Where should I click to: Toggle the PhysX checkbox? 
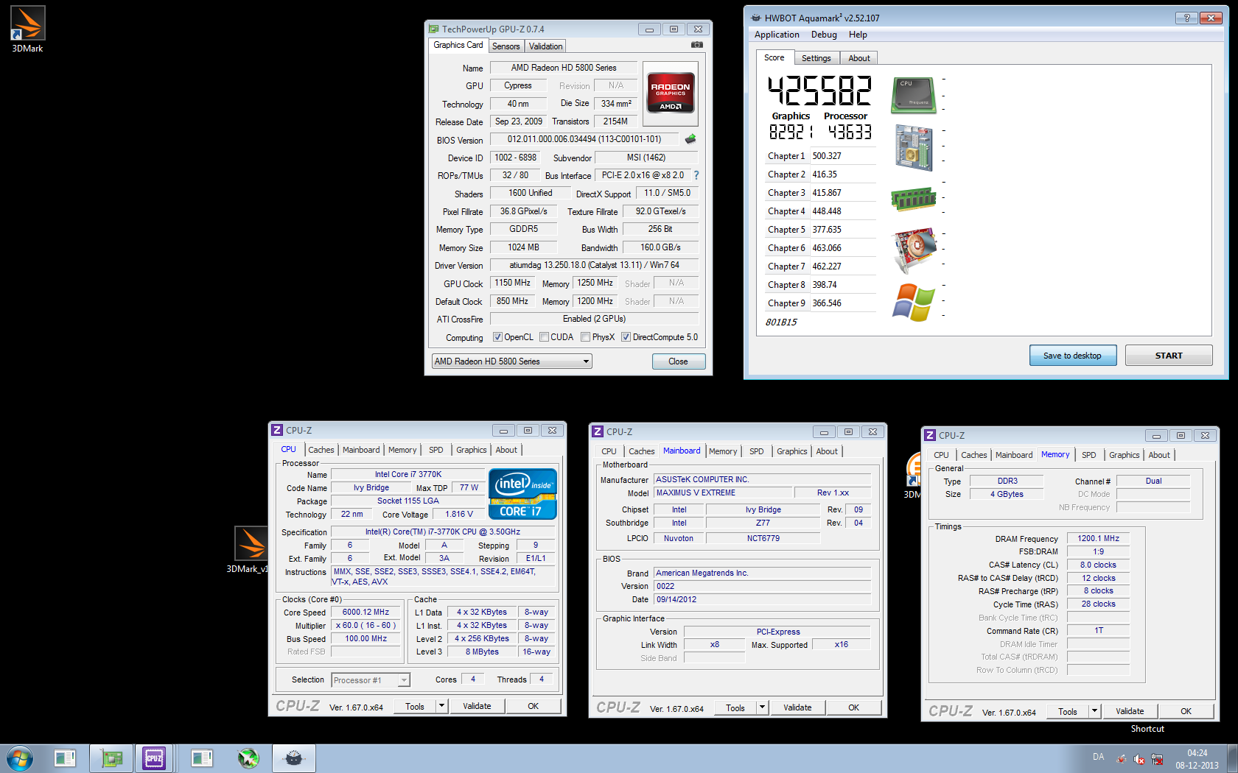[x=585, y=337]
